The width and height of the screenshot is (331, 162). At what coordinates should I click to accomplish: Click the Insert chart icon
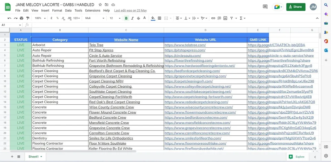(x=225, y=18)
